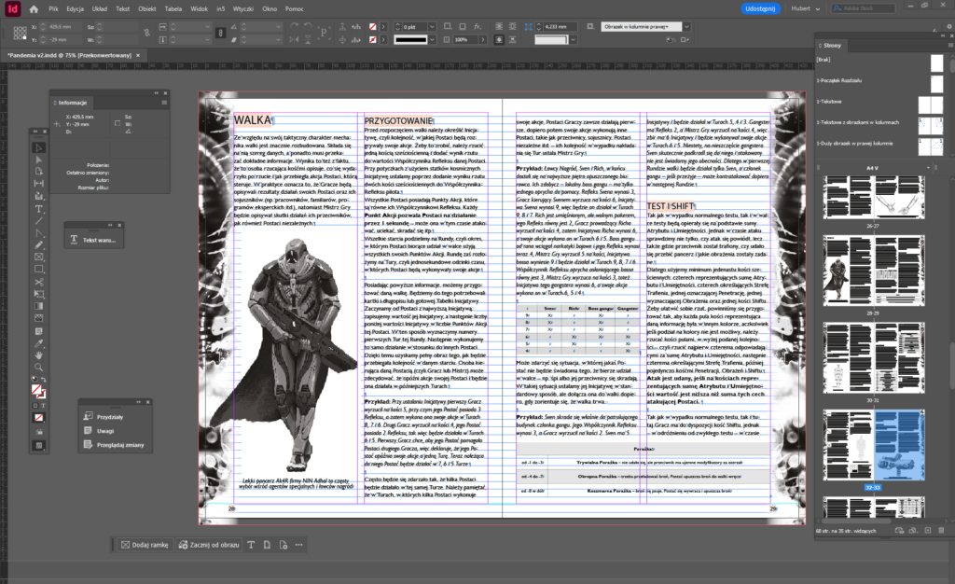Open the Tabela menu
The image size is (955, 584).
tap(173, 8)
